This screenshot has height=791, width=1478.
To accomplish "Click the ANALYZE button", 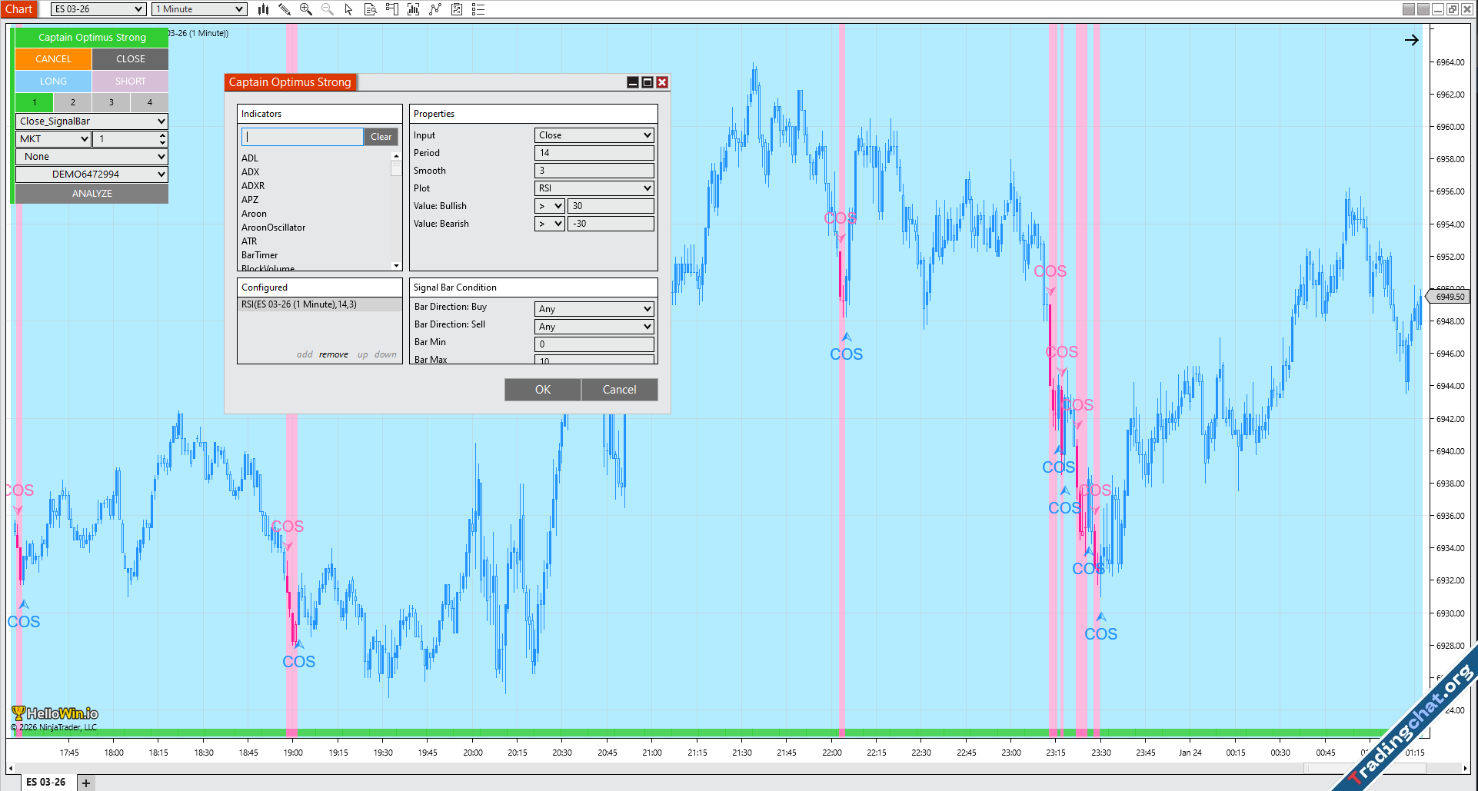I will click(x=92, y=194).
